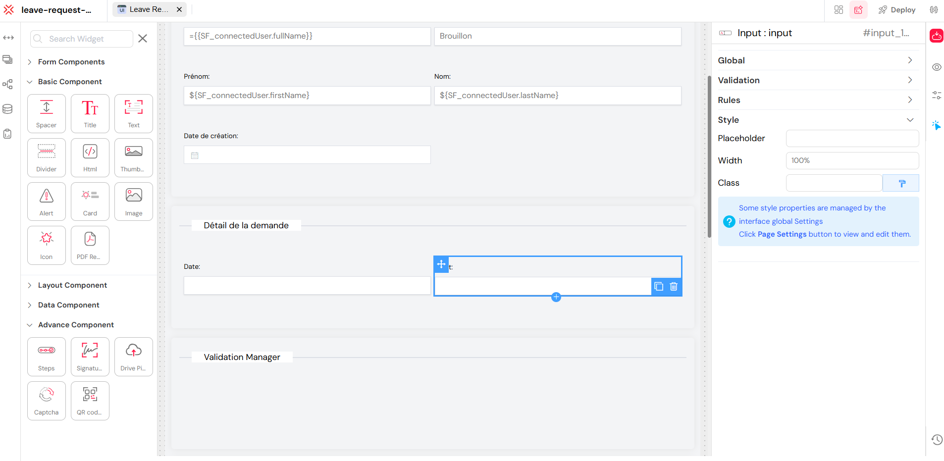Select the Signature component widget
This screenshot has width=944, height=461.
(x=90, y=356)
